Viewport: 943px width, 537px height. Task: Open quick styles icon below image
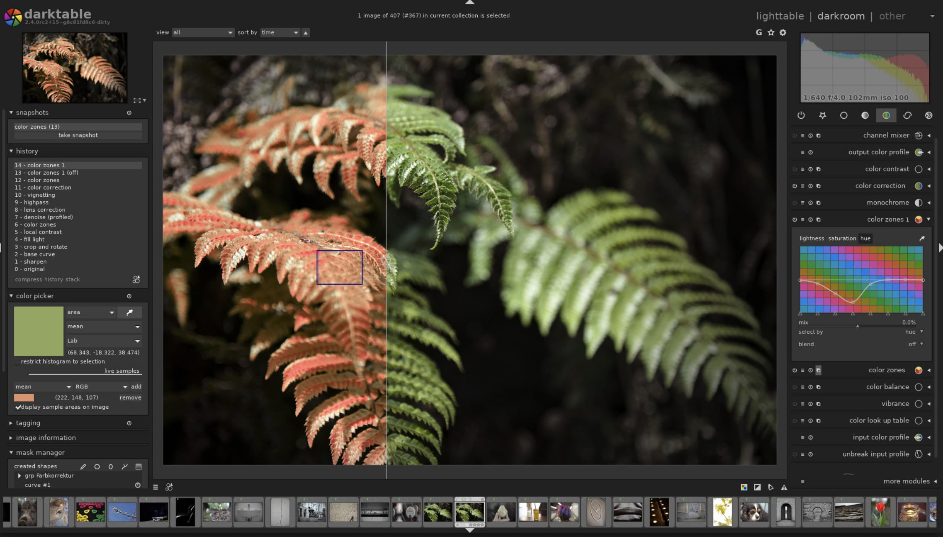tap(169, 487)
